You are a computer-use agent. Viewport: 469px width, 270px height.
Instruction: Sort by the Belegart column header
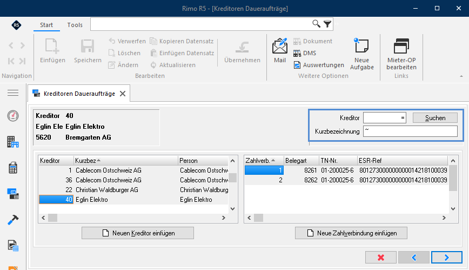(301, 161)
